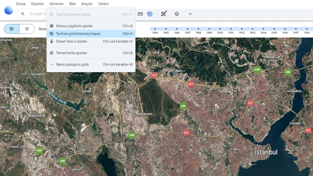Collapse the toolbar with the chevron

(x=190, y=14)
